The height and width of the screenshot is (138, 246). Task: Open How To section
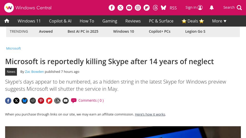coord(87,21)
